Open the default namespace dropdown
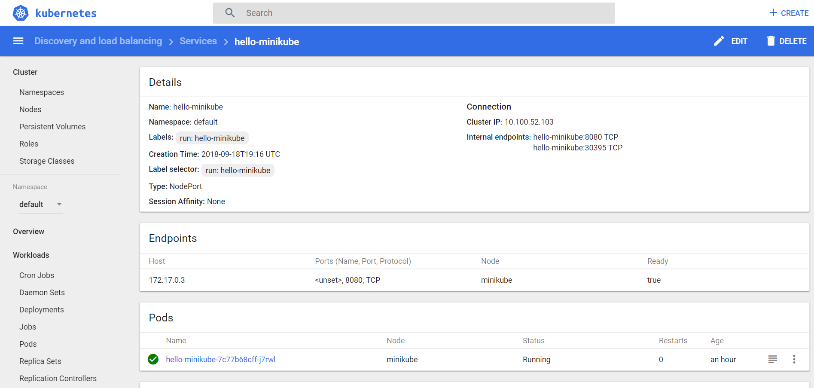Screen dimensions: 814x388 [x=41, y=205]
